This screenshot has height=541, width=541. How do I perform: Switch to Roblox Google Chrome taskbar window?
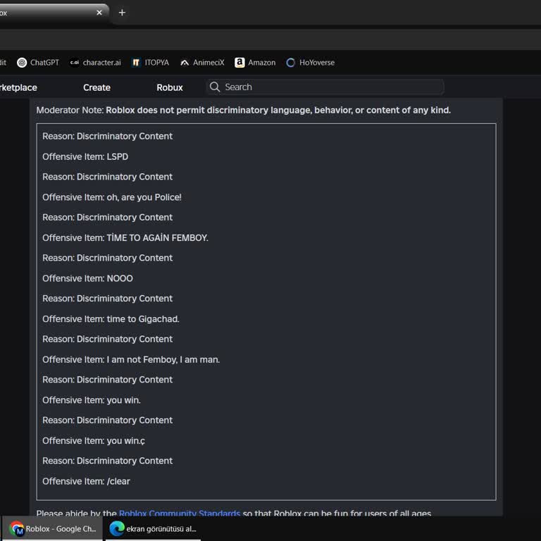52,528
